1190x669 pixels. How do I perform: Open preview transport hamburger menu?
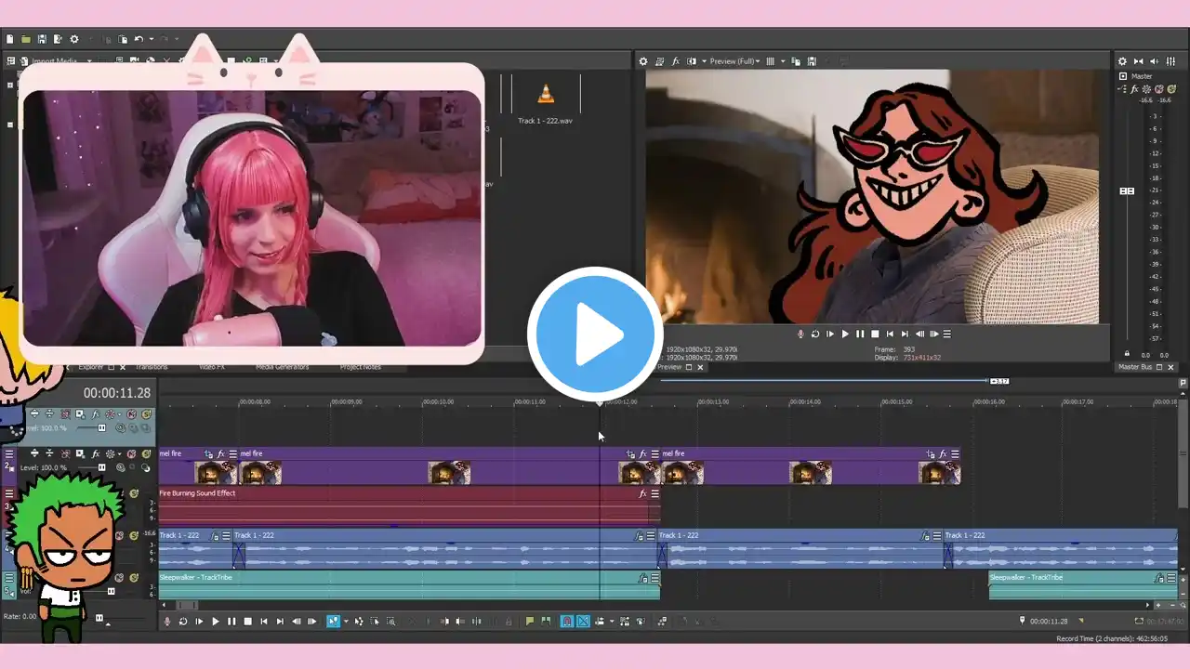(x=947, y=334)
